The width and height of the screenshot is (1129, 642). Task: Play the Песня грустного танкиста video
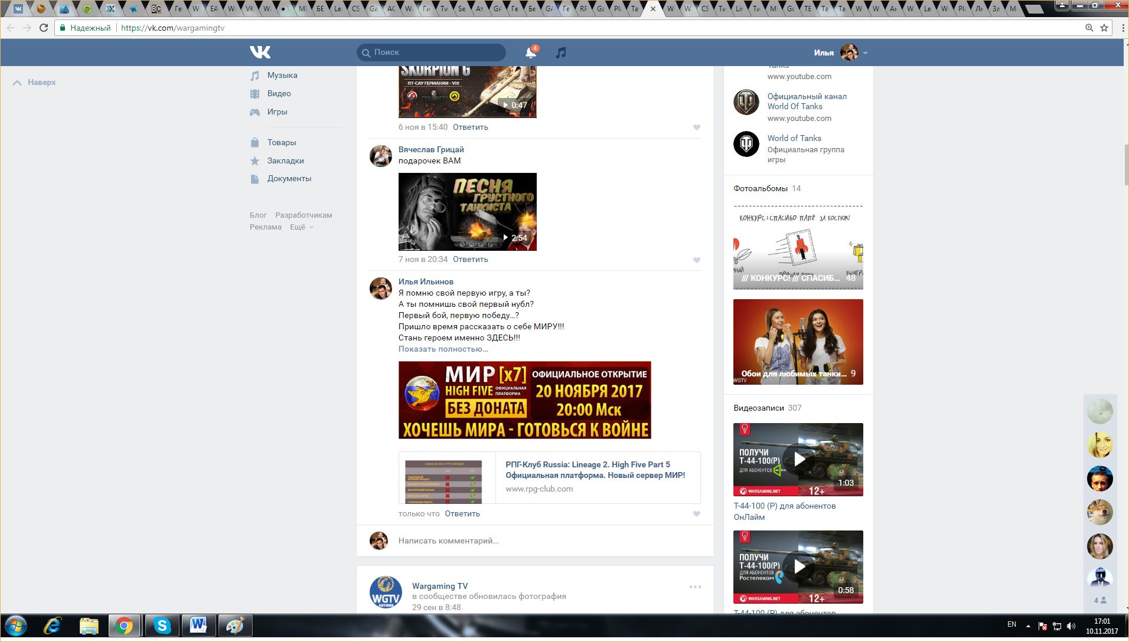click(x=467, y=212)
